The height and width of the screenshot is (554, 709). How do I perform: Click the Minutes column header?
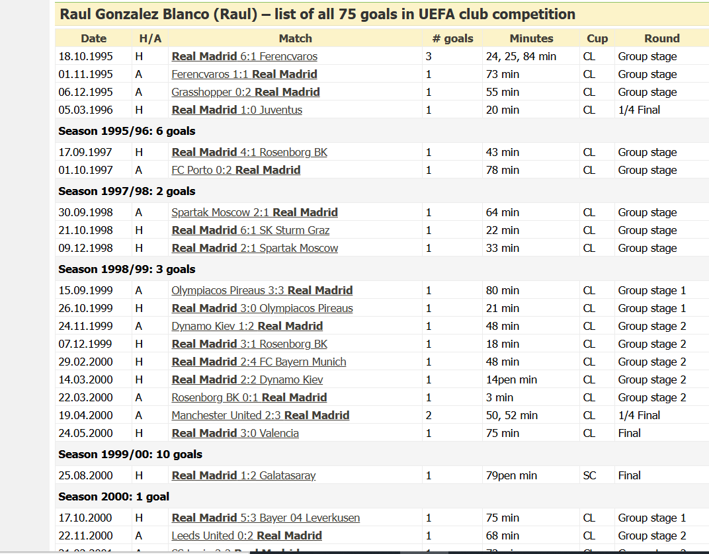(531, 38)
